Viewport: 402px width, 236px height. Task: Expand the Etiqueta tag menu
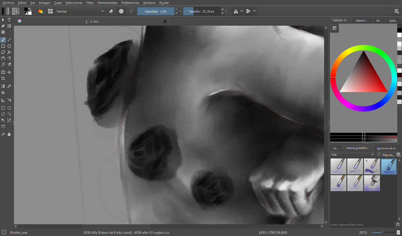[386, 155]
